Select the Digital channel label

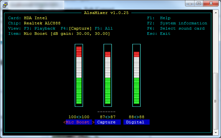pos(136,122)
